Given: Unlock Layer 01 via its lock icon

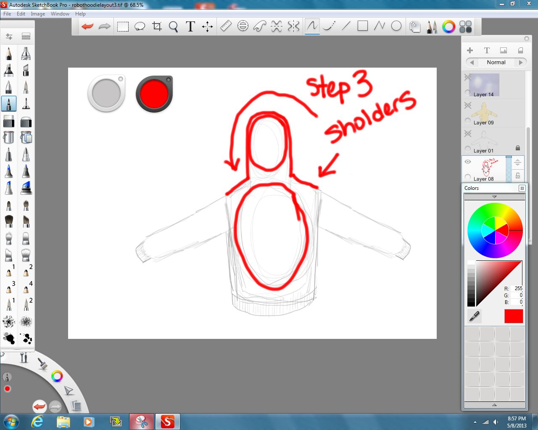Looking at the screenshot, I should point(518,148).
